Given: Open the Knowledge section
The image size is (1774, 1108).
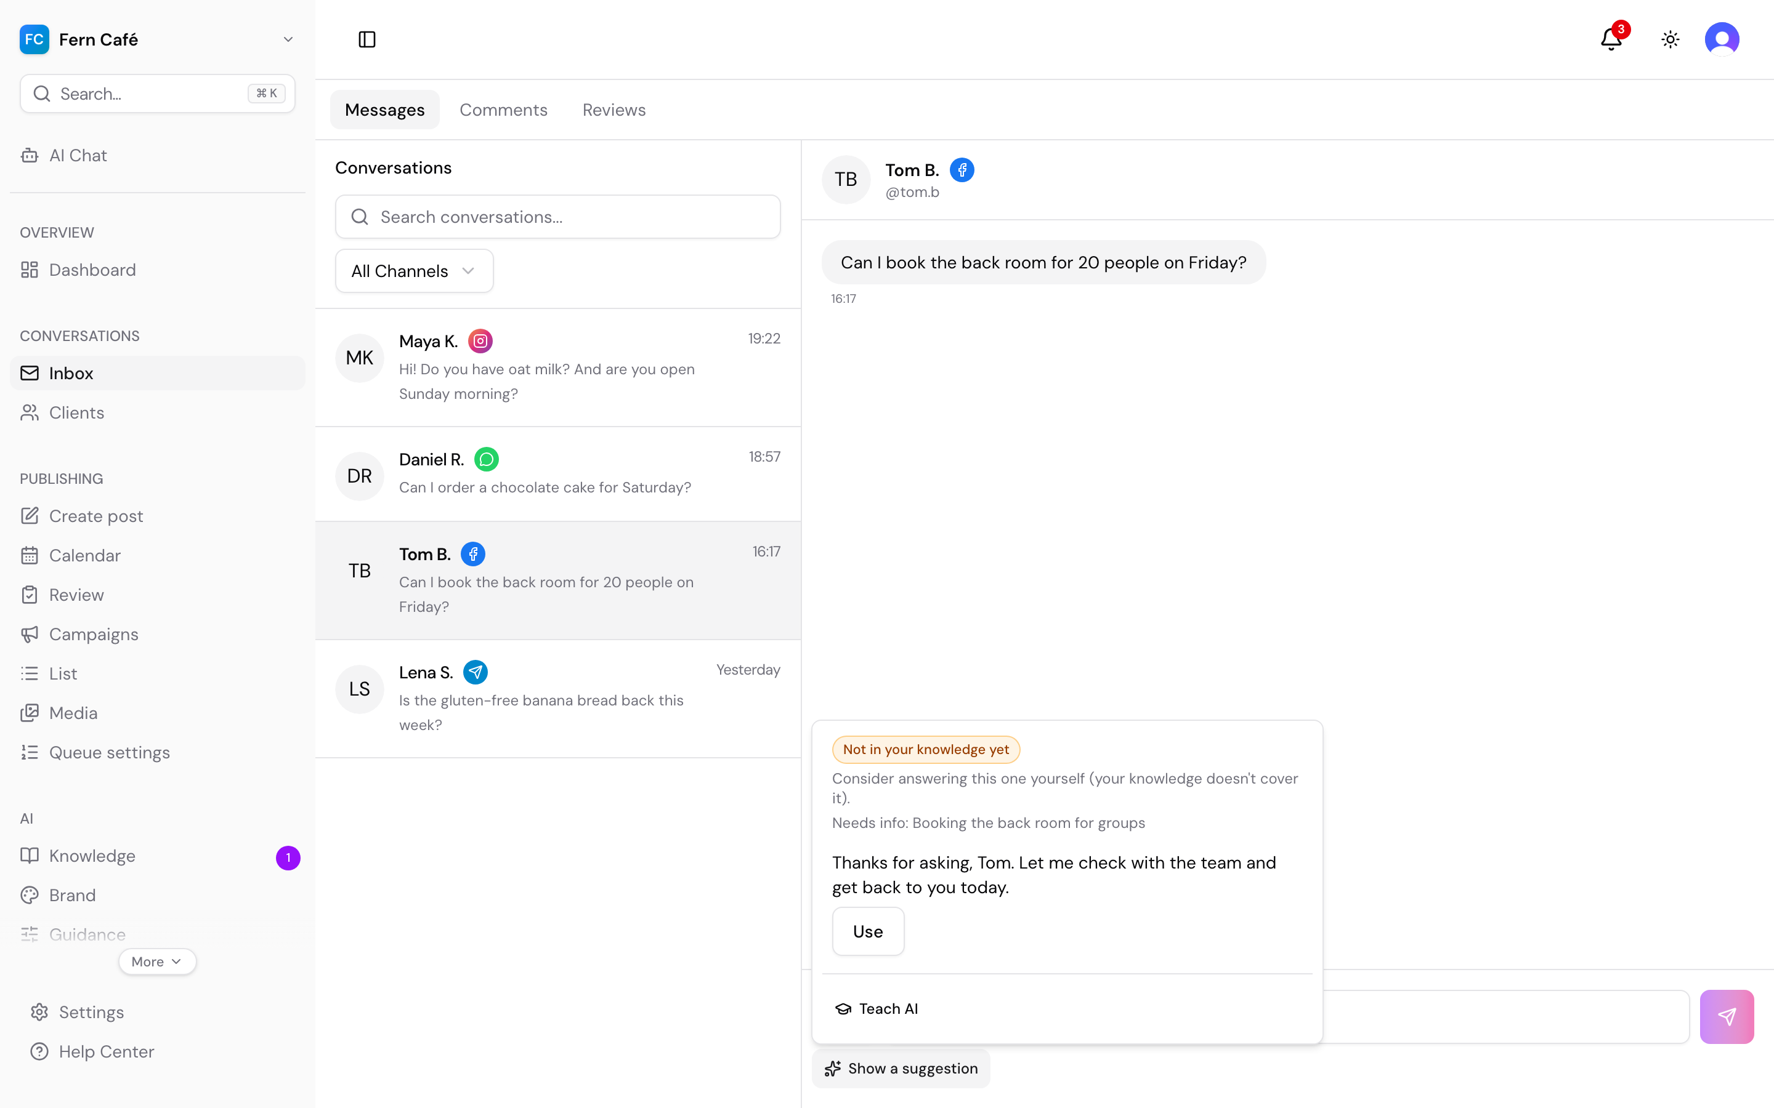Looking at the screenshot, I should 158,856.
